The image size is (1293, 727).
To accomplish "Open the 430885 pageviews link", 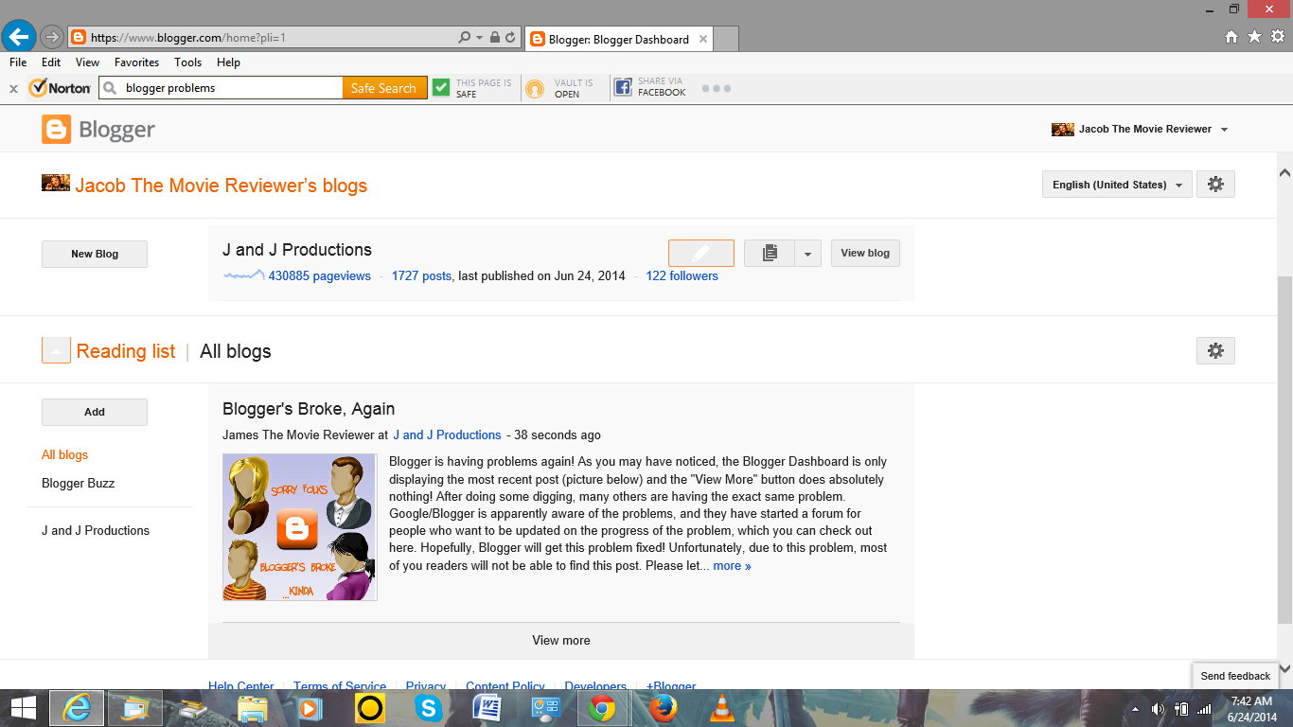I will coord(320,275).
